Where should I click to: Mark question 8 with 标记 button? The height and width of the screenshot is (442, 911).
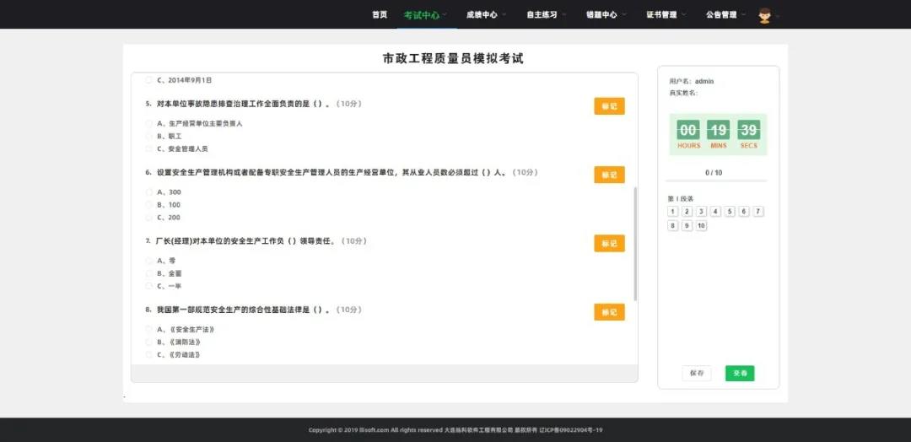click(609, 312)
